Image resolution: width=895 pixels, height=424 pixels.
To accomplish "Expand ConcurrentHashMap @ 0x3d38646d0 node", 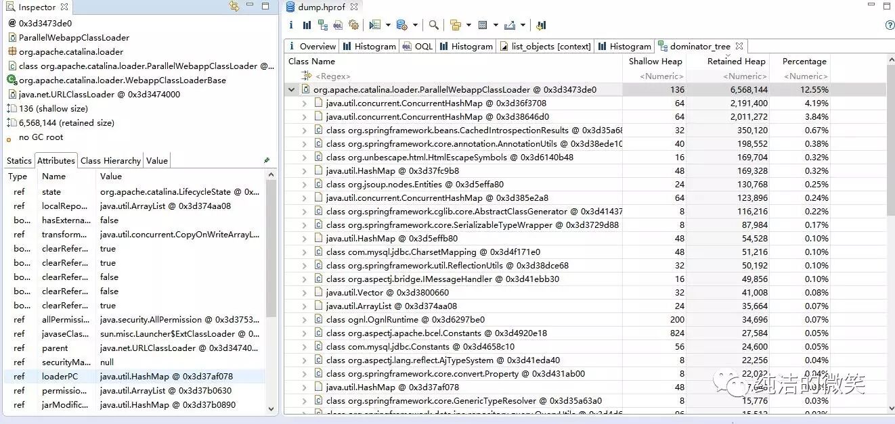I will 305,116.
